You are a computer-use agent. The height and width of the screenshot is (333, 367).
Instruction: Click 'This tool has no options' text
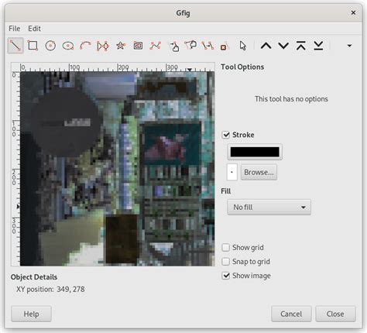[x=291, y=99]
